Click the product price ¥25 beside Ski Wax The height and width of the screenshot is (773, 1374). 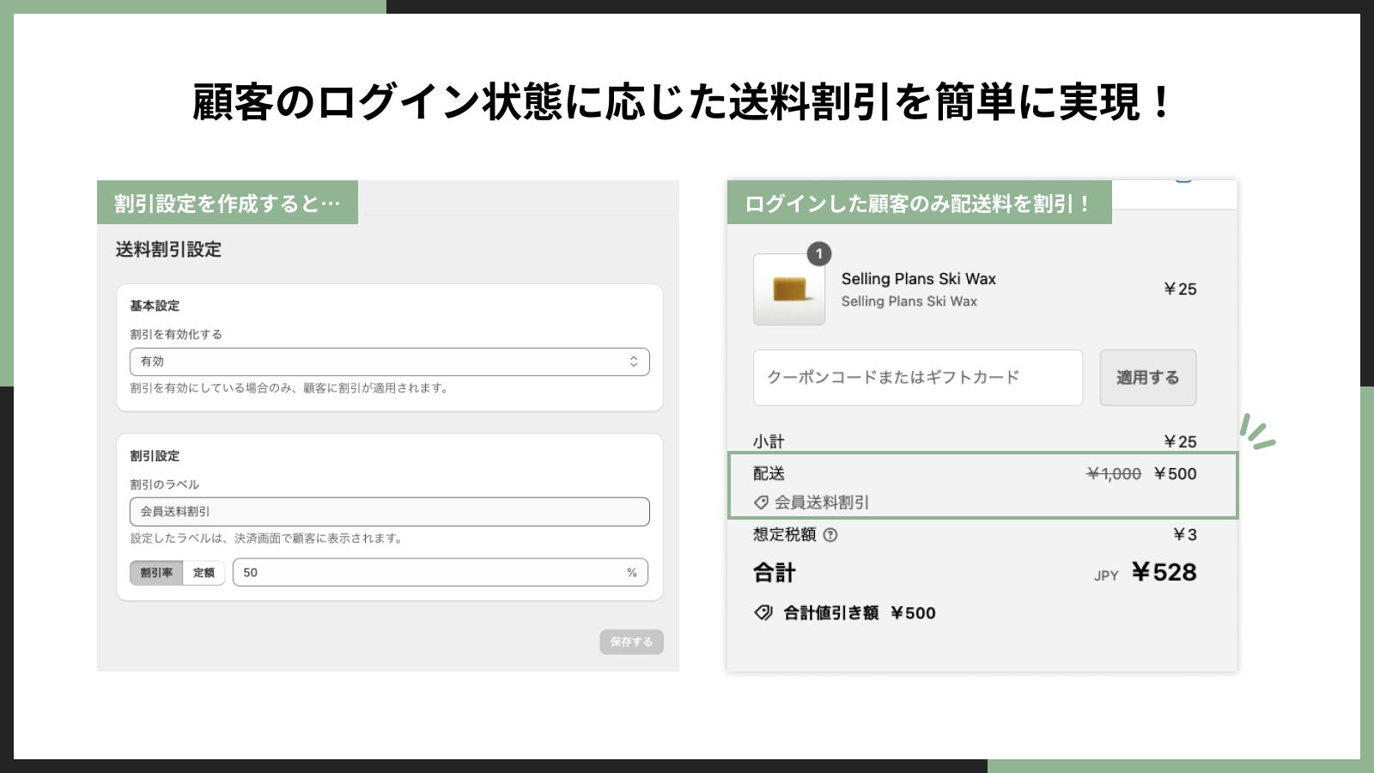pyautogui.click(x=1180, y=289)
